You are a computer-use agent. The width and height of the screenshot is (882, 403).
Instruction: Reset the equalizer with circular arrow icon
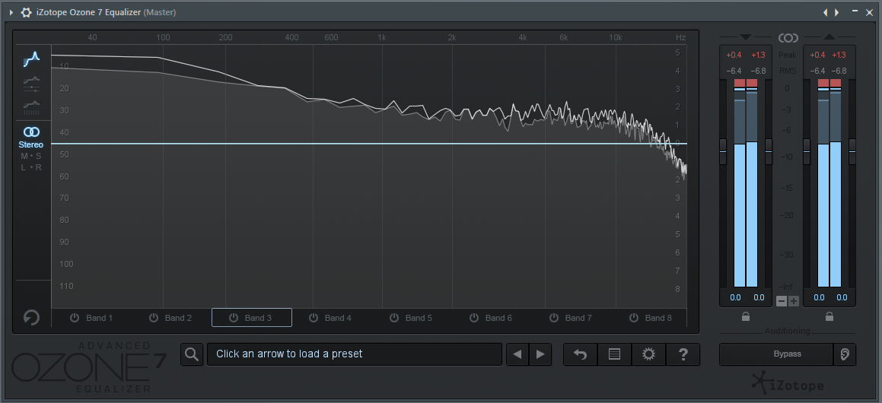coord(31,318)
